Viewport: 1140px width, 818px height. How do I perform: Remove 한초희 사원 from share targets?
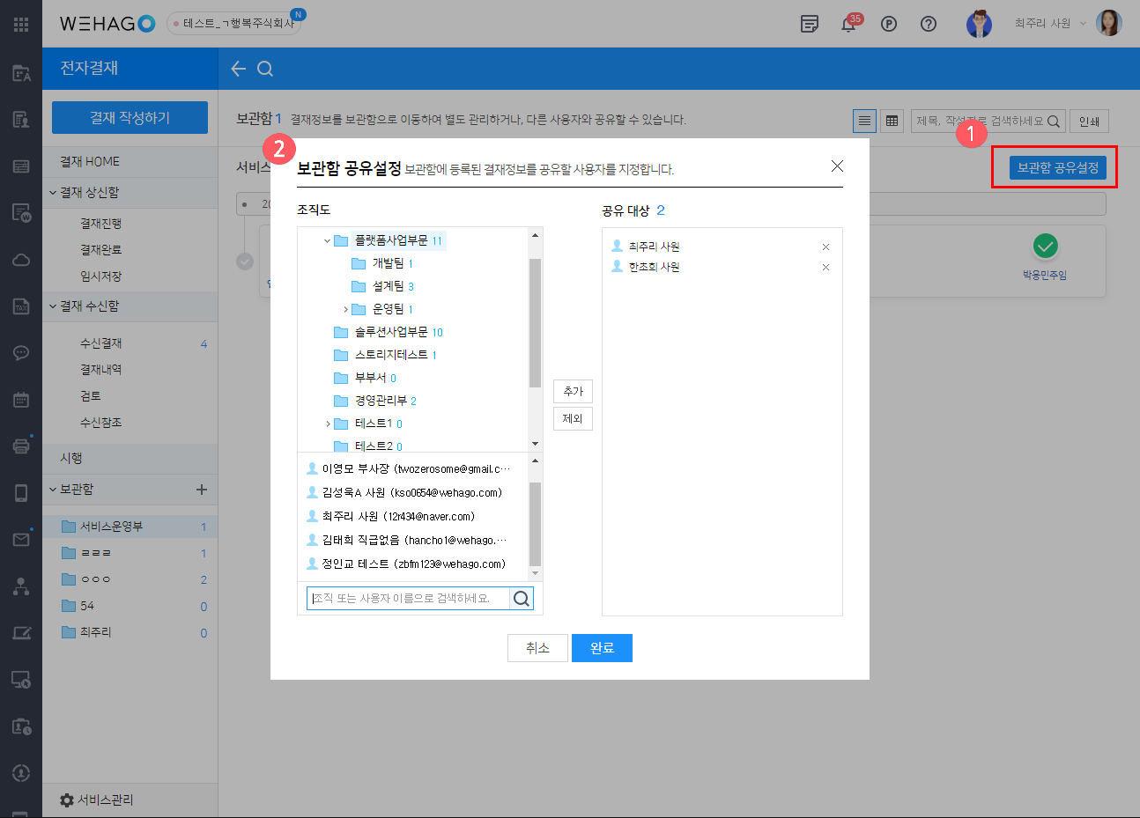point(825,268)
